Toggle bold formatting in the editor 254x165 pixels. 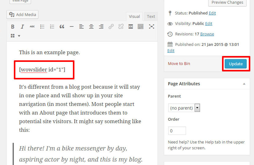coord(13,27)
